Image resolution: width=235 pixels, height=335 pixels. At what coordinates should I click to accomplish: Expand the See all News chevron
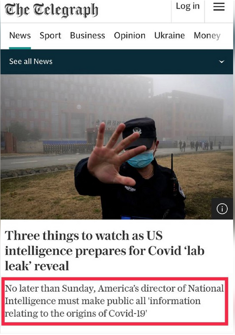(222, 61)
